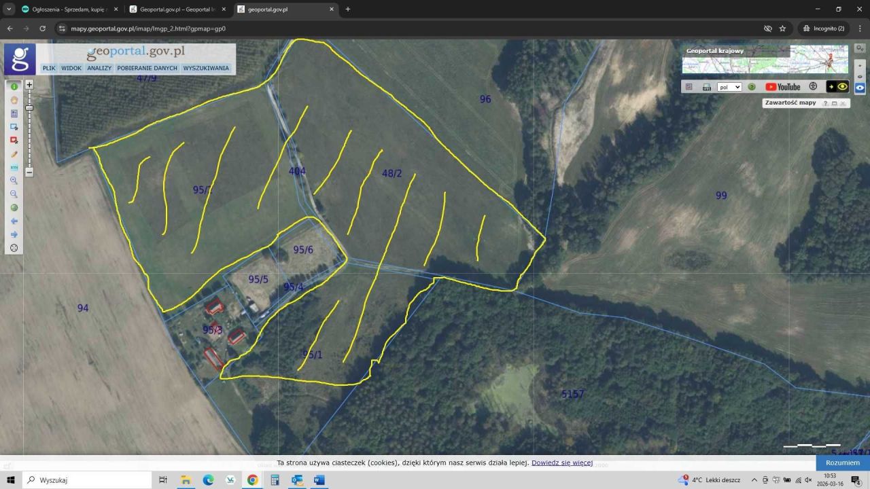Click the Rozumiem cookie button
The height and width of the screenshot is (489, 870).
[842, 463]
